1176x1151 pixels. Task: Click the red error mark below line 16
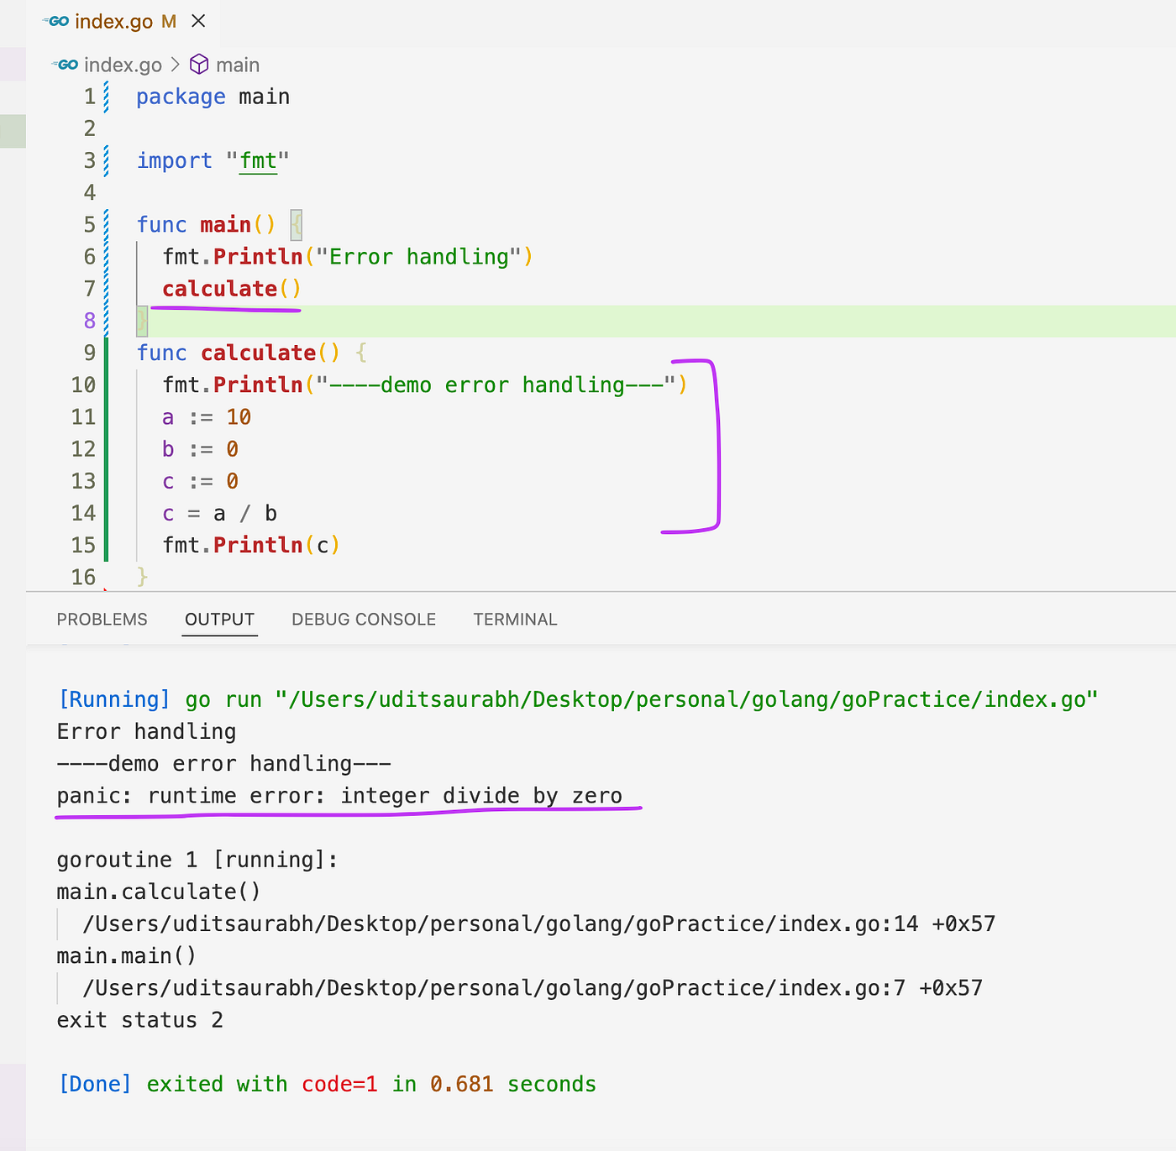(x=106, y=590)
